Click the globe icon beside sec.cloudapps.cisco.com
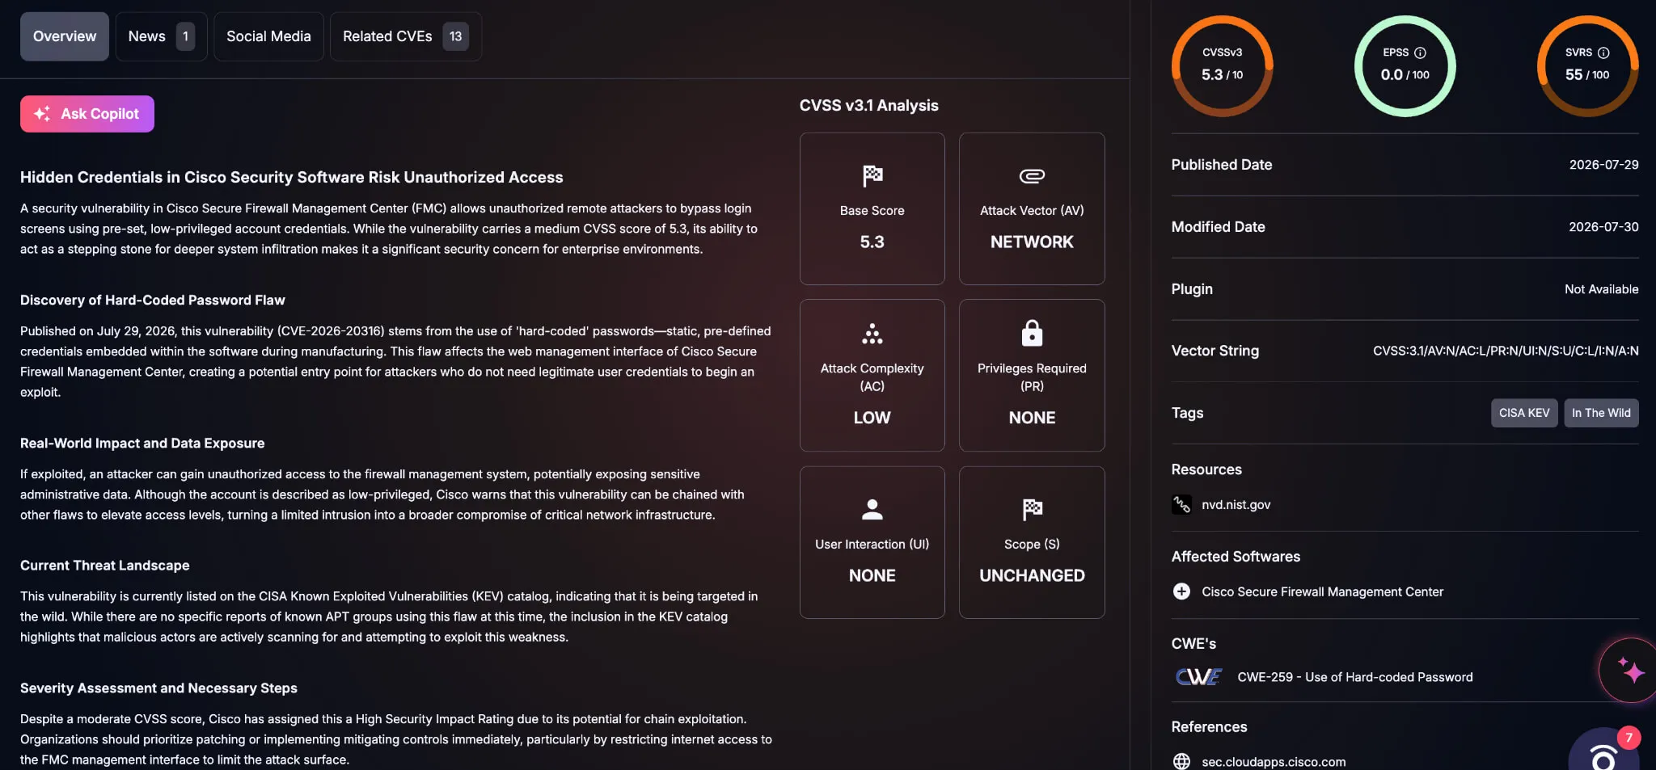This screenshot has width=1656, height=770. 1181,761
